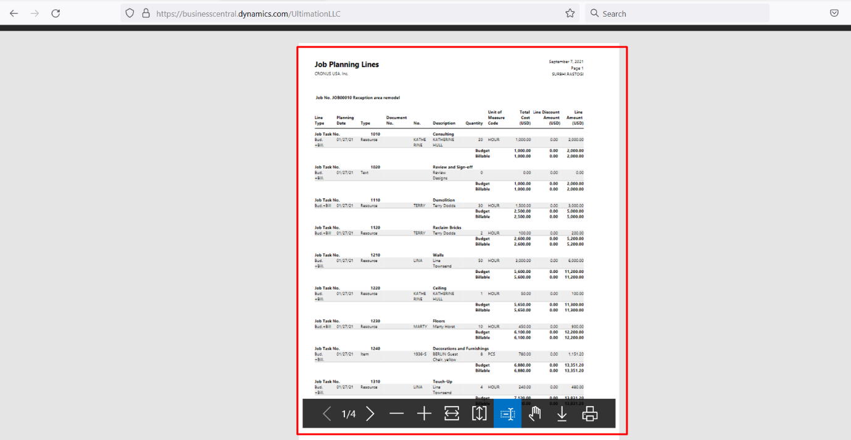The image size is (851, 440).
Task: Activate the text selection tool
Action: [x=507, y=414]
